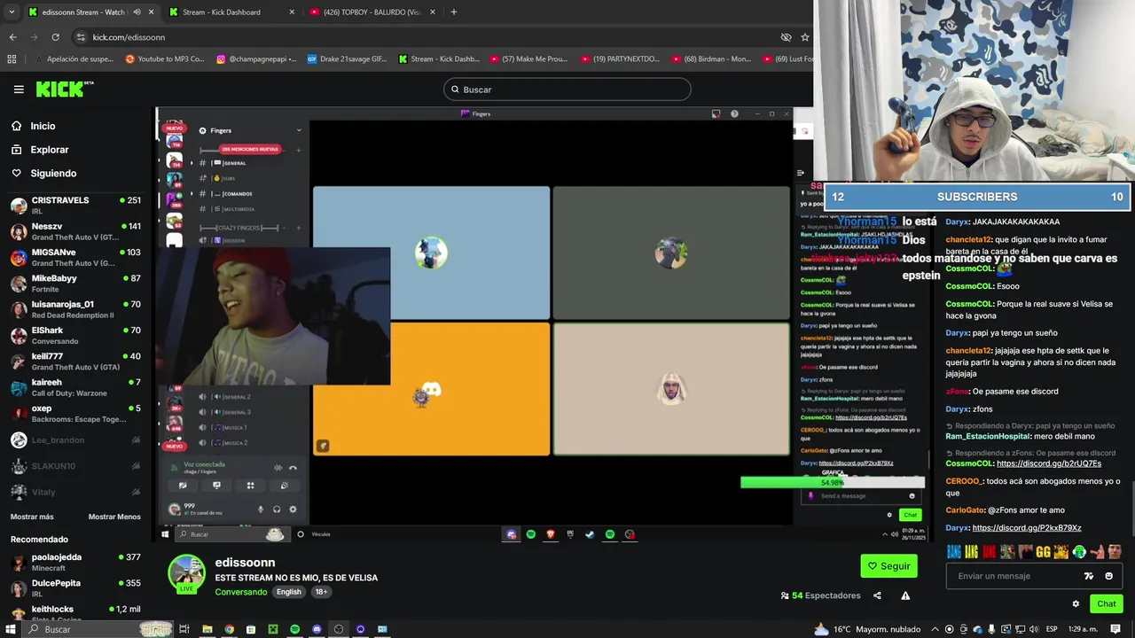The width and height of the screenshot is (1135, 638).
Task: Open Spotify from the taskbar
Action: [294, 629]
